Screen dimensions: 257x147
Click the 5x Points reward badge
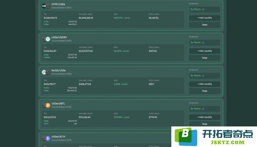[205, 10]
